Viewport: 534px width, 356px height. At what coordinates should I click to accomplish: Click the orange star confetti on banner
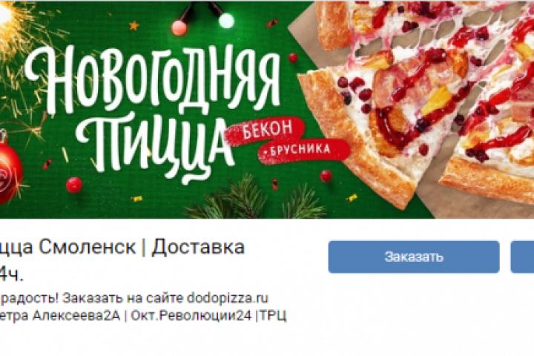134,25
